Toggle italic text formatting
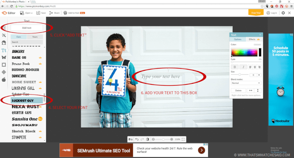The height and width of the screenshot is (158, 294). [243, 67]
